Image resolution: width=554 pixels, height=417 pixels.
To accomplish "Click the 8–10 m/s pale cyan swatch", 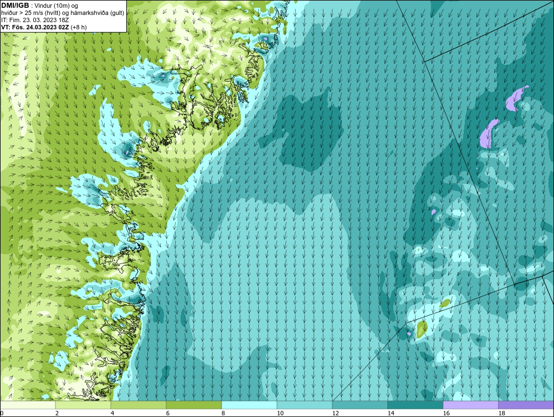I will 249,405.
